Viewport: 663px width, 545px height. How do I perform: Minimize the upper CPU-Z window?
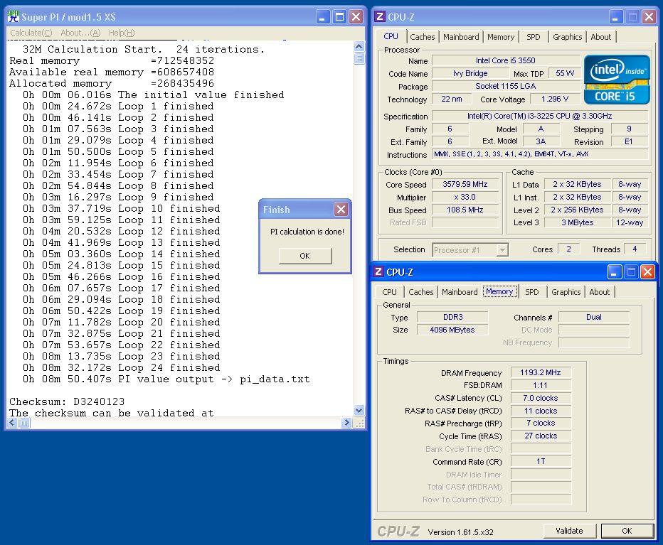(615, 17)
